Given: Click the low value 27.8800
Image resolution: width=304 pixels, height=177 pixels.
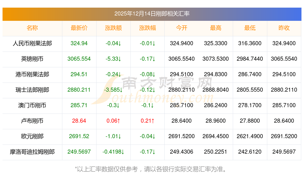Looking at the screenshot, I should click(x=250, y=121).
